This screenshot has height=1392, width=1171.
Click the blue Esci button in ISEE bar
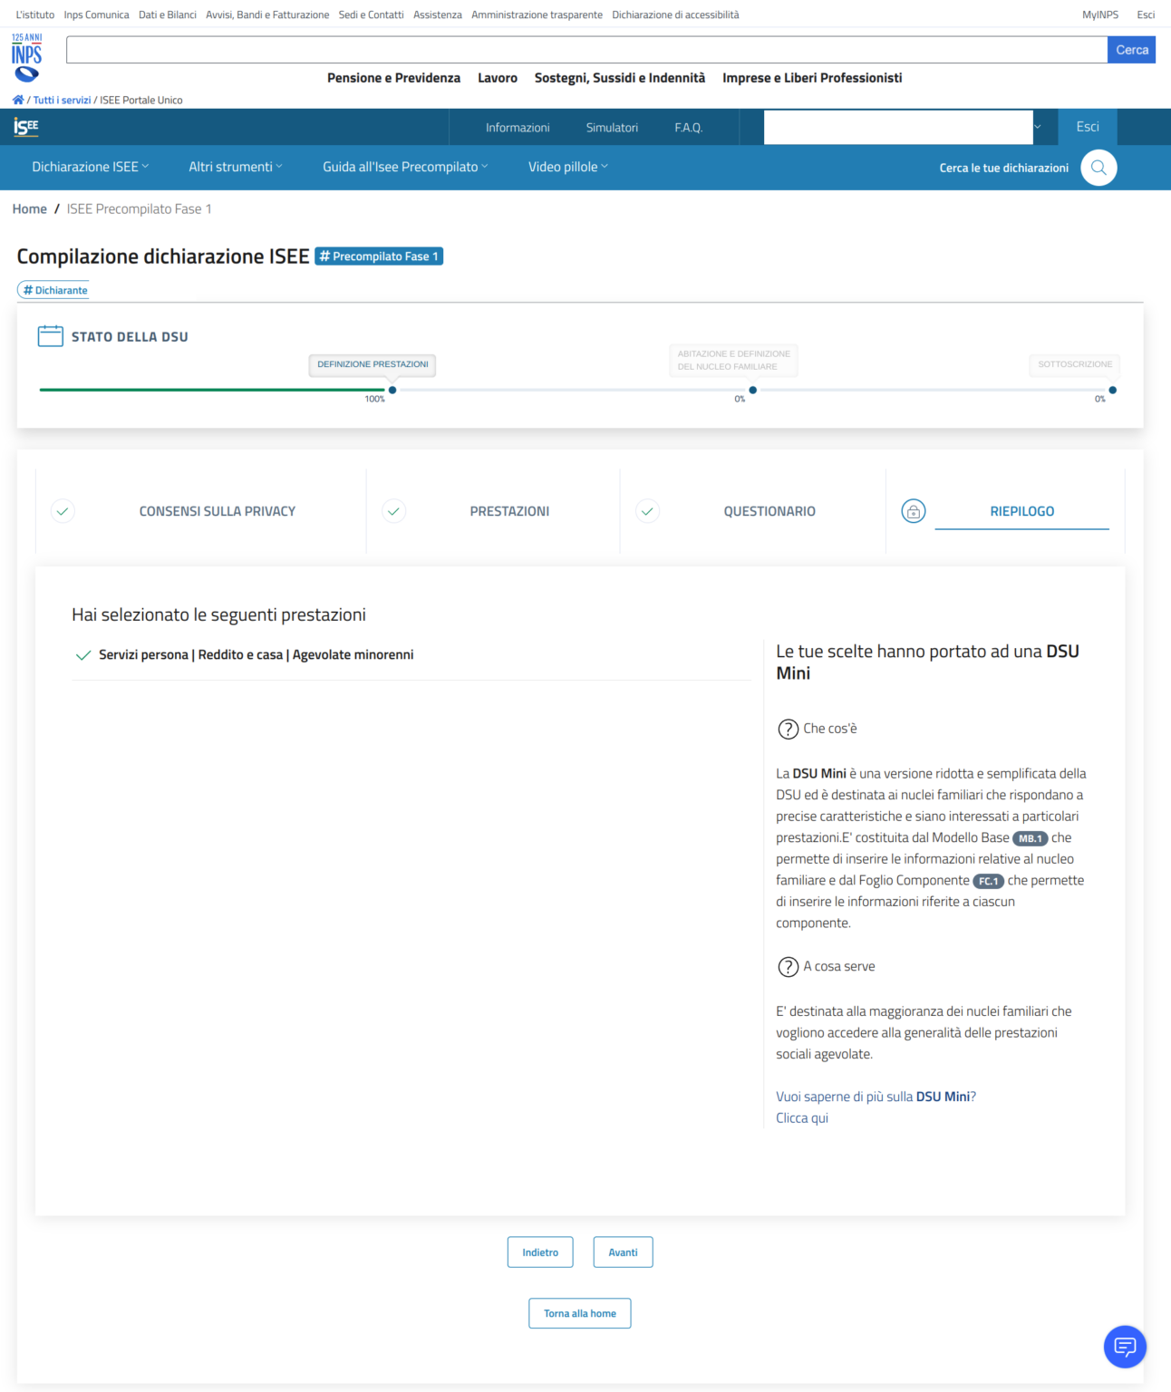click(1088, 127)
